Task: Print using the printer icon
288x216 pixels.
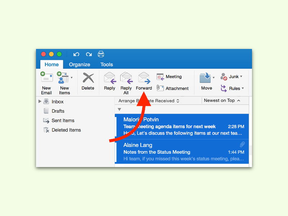Action: tap(101, 54)
